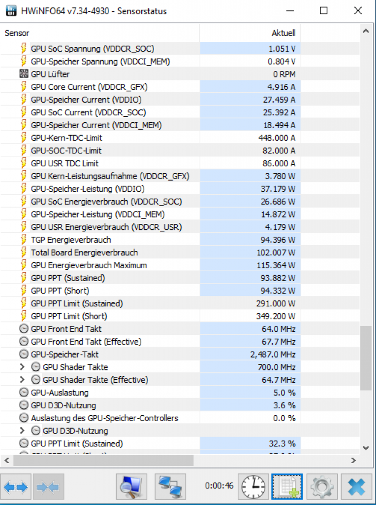The width and height of the screenshot is (376, 505).
Task: Select GPU Front End Takt (Effective) row
Action: click(x=180, y=341)
